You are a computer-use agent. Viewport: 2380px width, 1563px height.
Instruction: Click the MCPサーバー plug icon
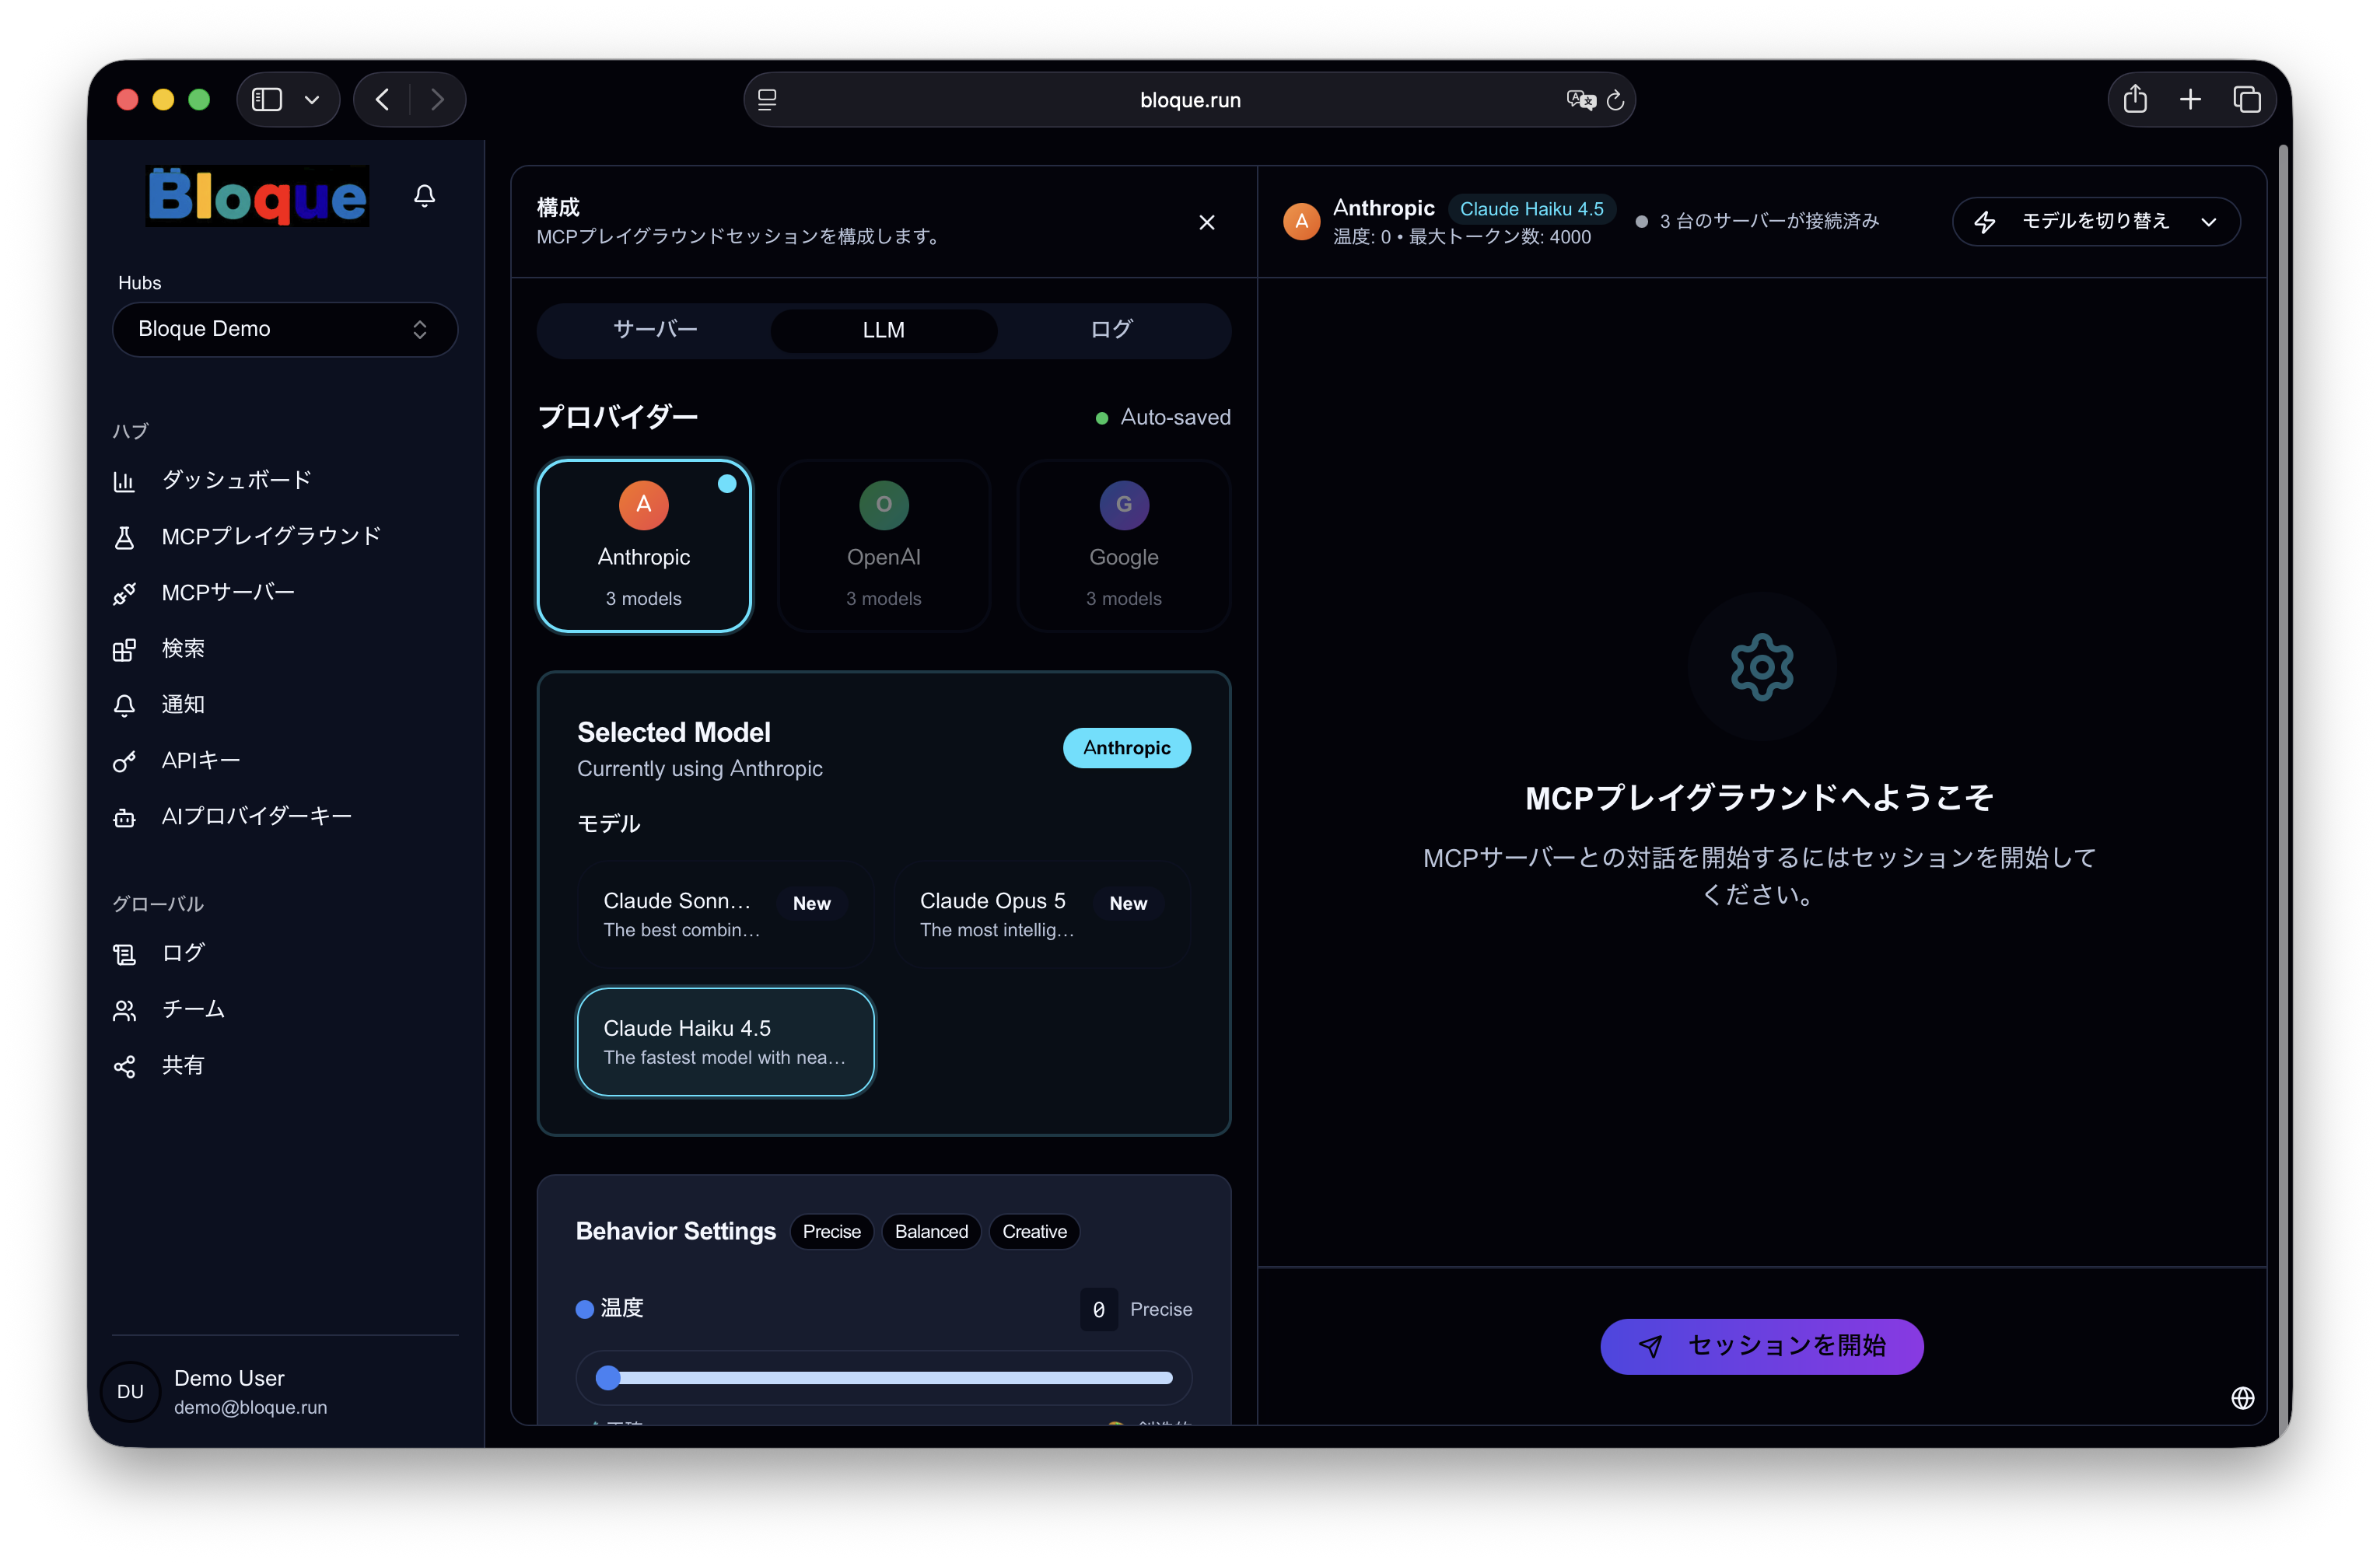coord(124,594)
